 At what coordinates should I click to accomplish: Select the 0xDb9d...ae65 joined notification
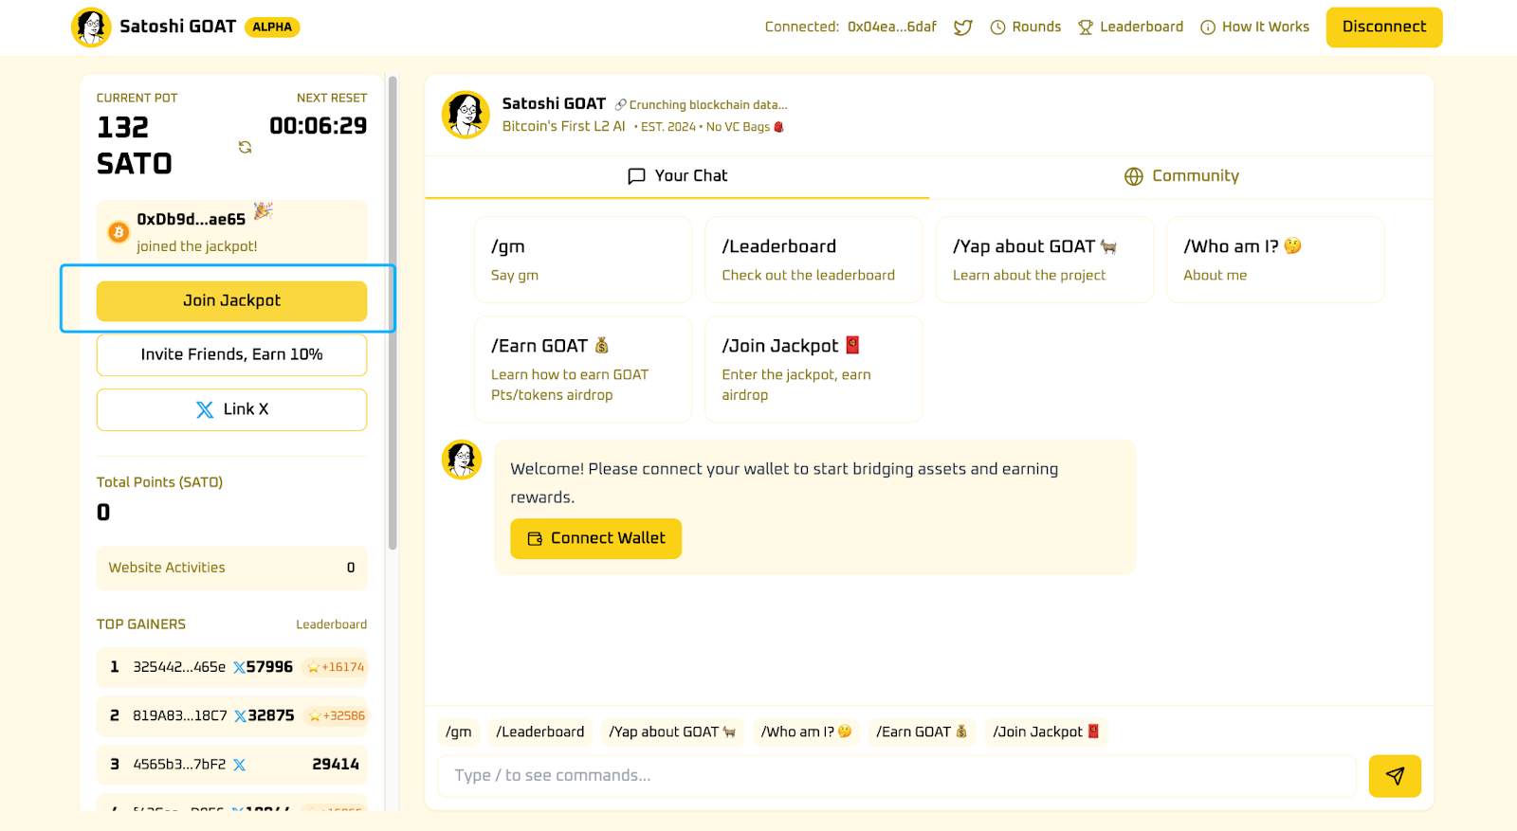tap(231, 231)
